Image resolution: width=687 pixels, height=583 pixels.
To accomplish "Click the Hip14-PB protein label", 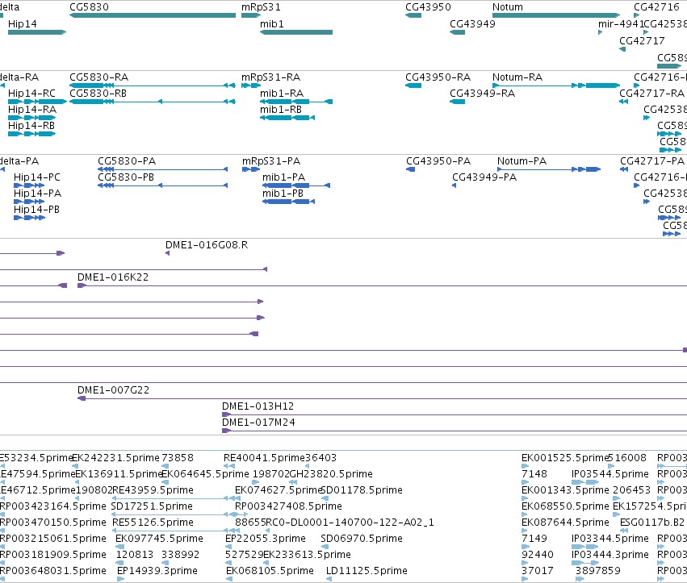I will [x=36, y=210].
